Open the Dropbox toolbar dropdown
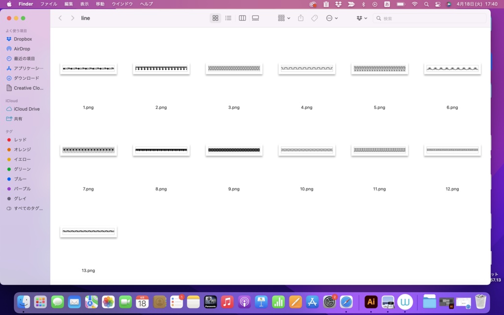504x315 pixels. point(362,18)
